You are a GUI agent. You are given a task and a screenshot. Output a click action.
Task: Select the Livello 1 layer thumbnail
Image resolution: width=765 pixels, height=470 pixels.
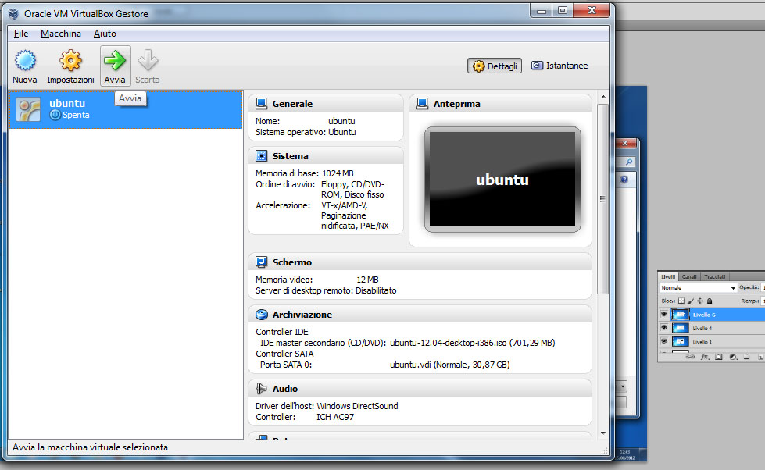pos(680,341)
